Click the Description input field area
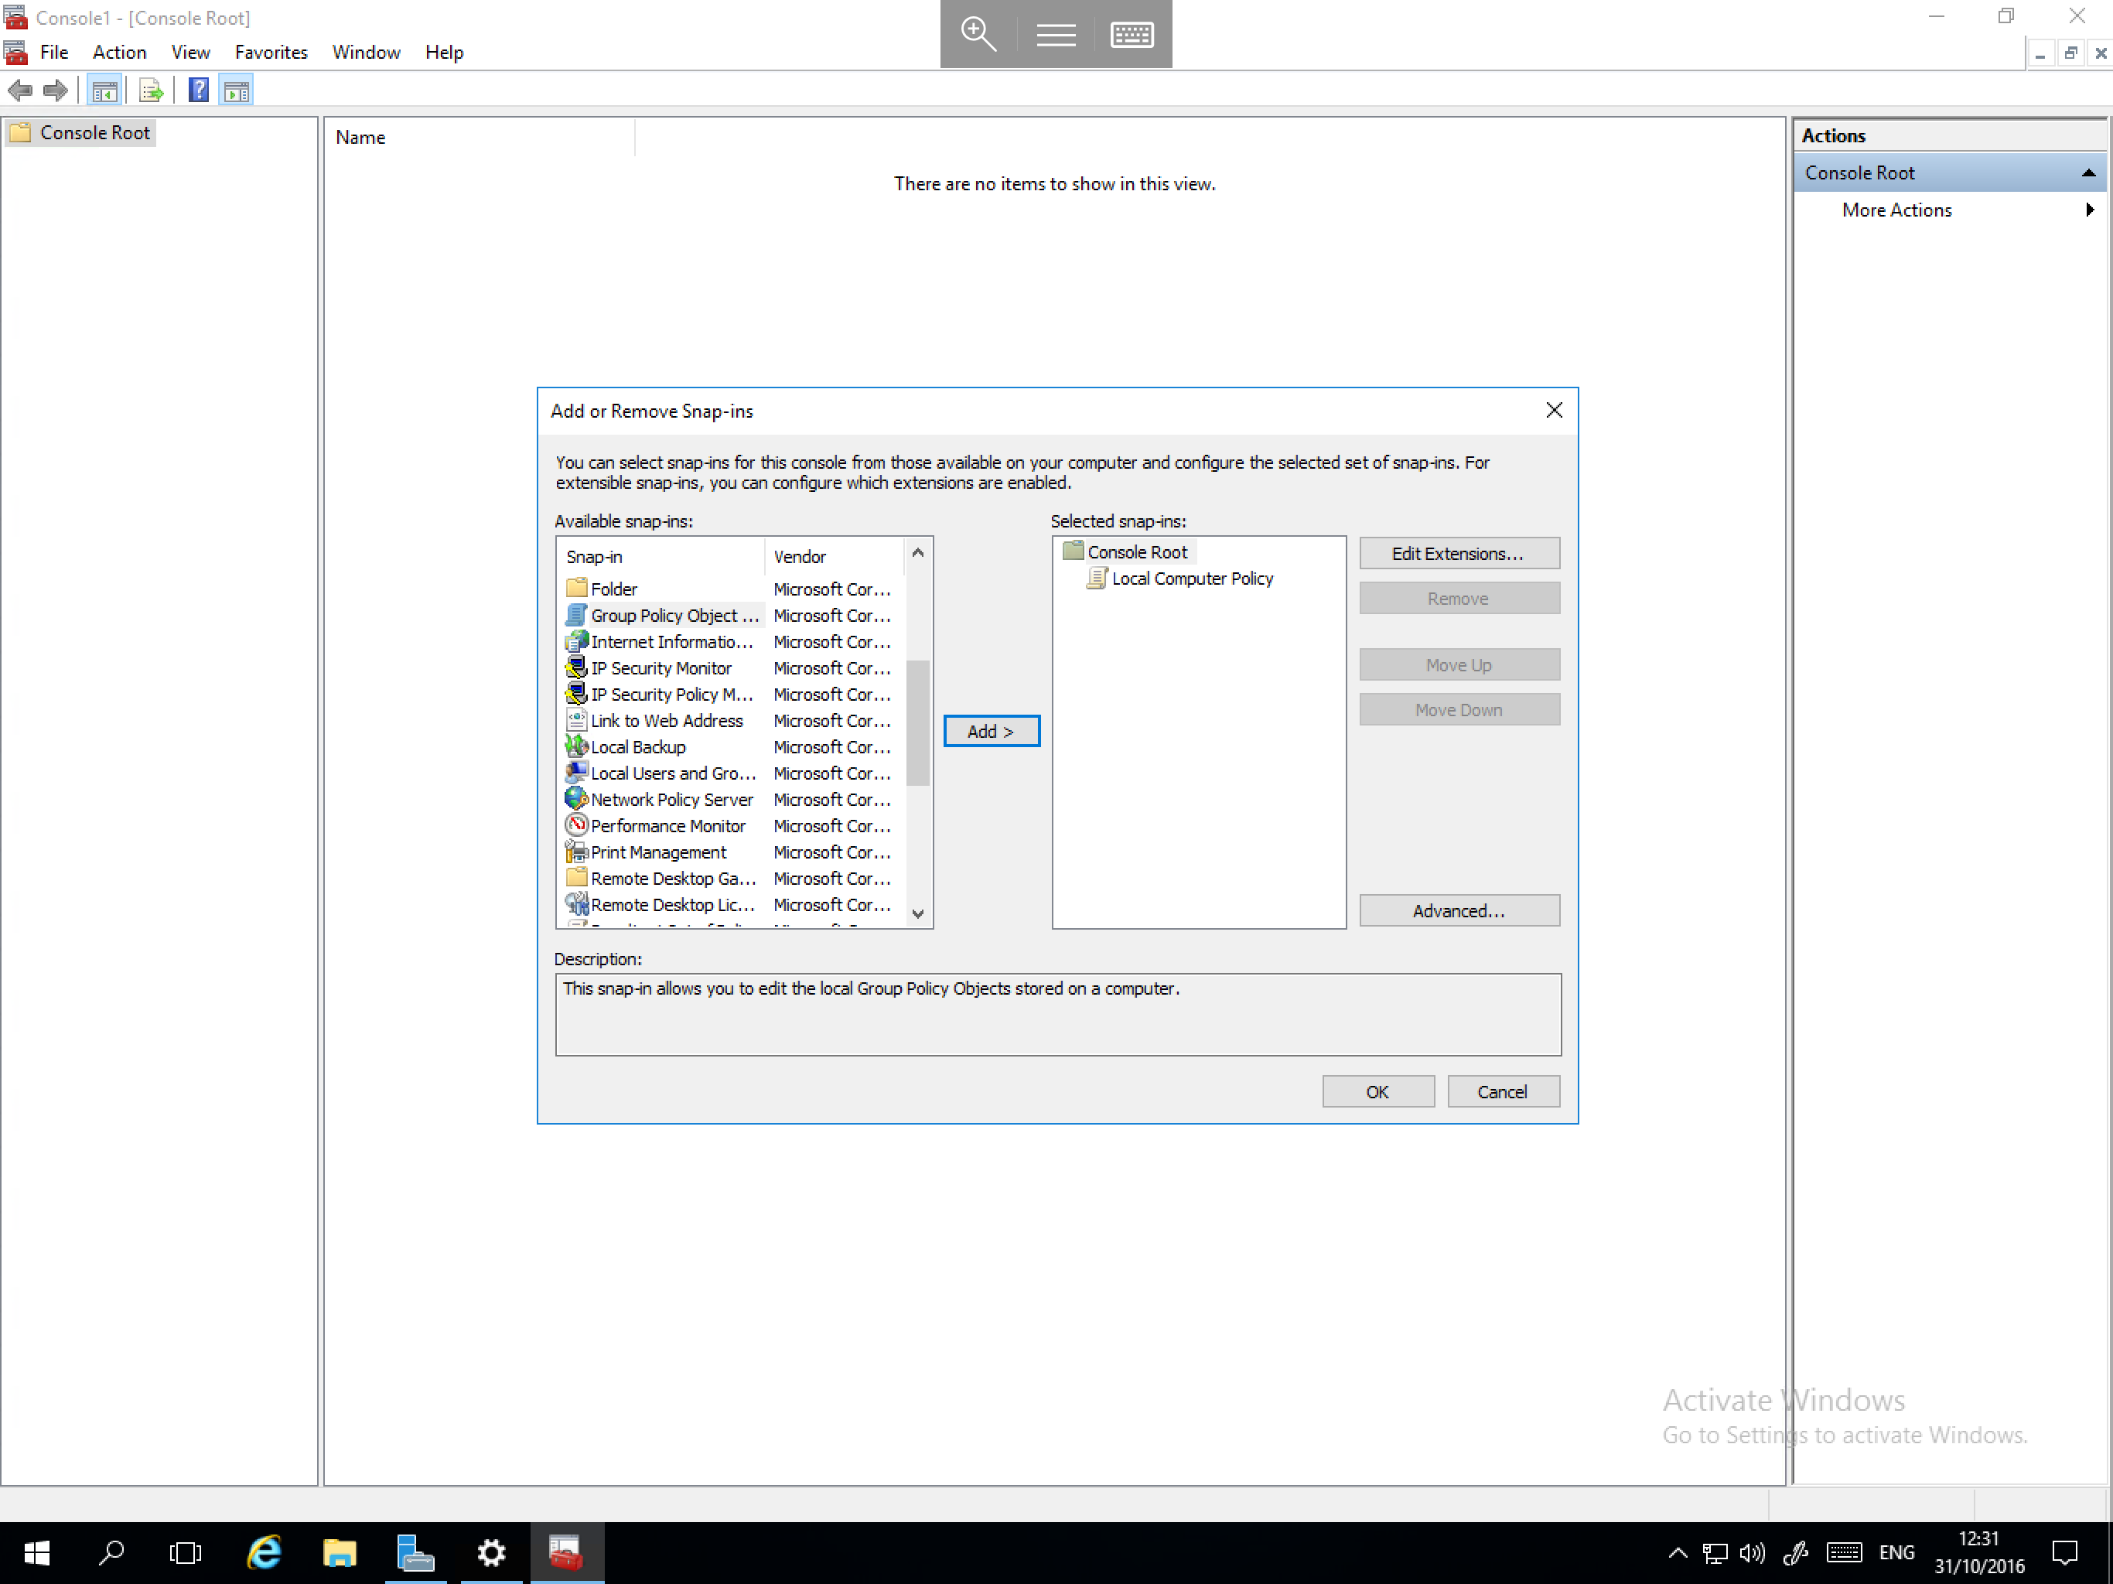Viewport: 2113px width, 1584px height. (1056, 1013)
